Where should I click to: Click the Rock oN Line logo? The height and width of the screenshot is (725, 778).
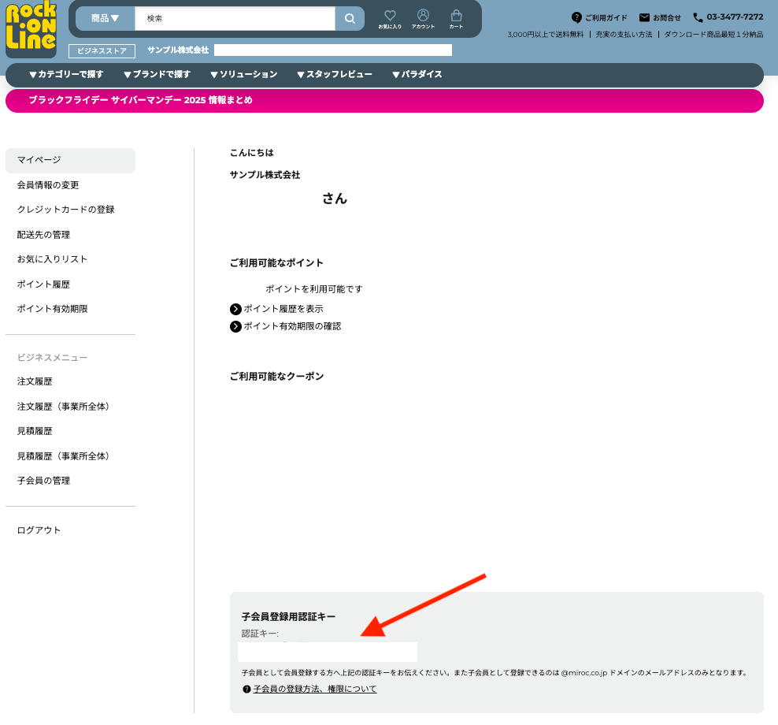31,29
